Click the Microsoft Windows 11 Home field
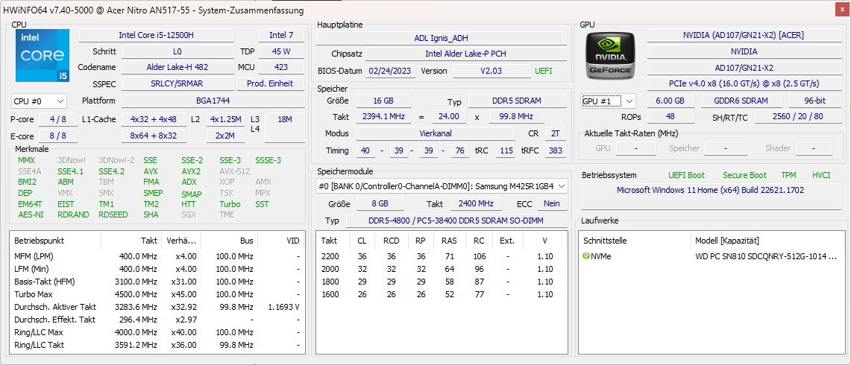Viewport: 851px width, 365px height. tap(710, 190)
